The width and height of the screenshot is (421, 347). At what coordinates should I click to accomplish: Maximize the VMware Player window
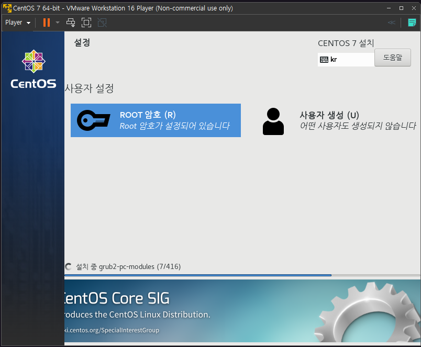[x=401, y=8]
